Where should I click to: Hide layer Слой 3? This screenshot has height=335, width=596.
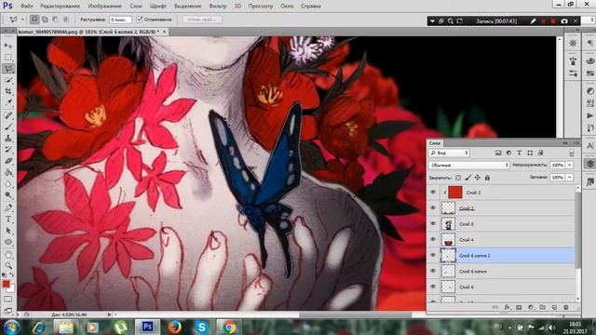coord(433,193)
